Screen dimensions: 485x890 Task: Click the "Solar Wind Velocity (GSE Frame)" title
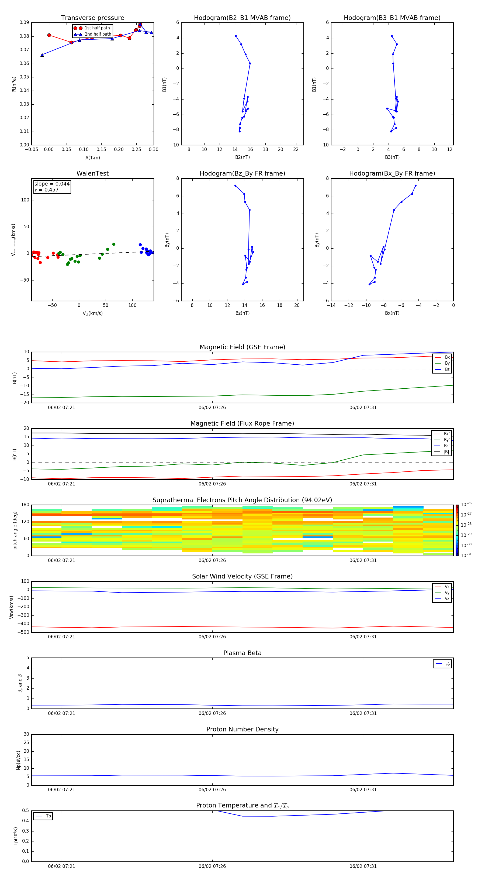click(x=242, y=577)
